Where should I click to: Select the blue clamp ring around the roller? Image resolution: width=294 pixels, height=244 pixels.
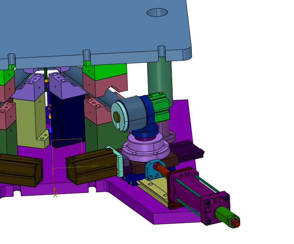(149, 112)
